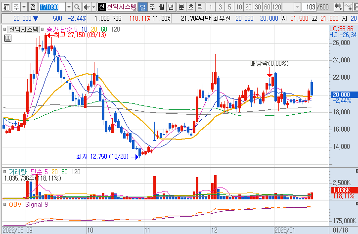Close the volume panel with its X
The width and height of the screenshot is (358, 234).
(x=357, y=171)
